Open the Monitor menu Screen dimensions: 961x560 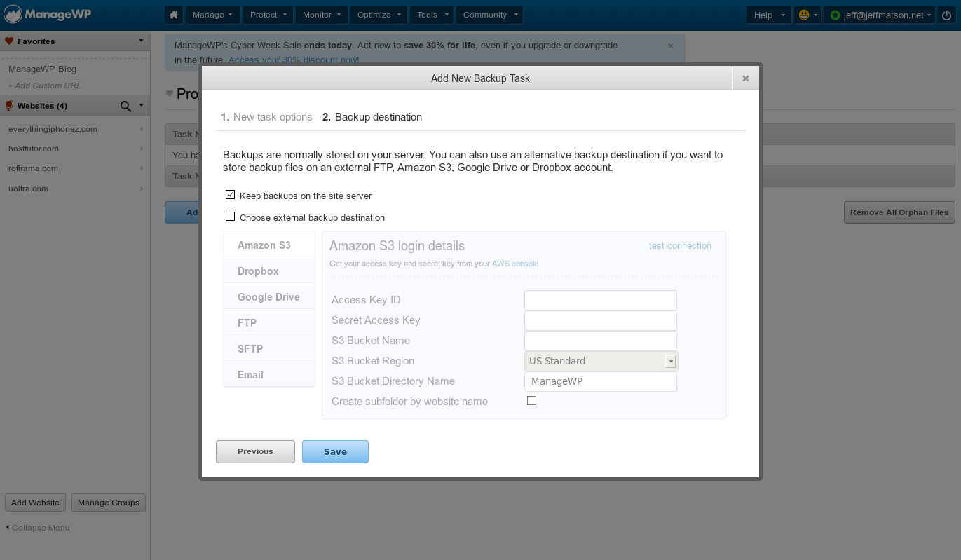(x=322, y=15)
